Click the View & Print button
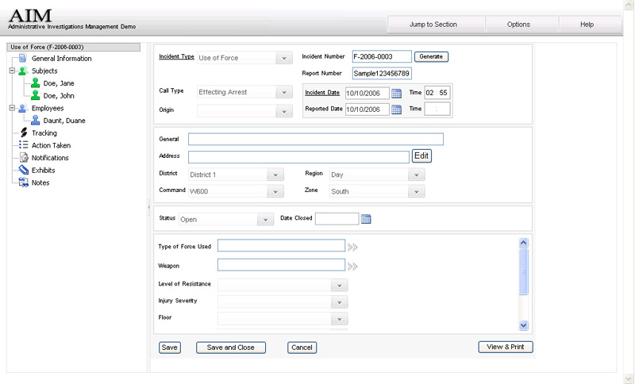 [506, 348]
